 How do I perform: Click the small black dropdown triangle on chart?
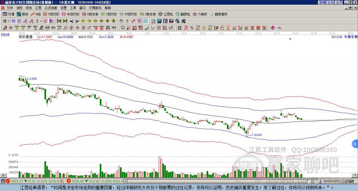click(290, 39)
